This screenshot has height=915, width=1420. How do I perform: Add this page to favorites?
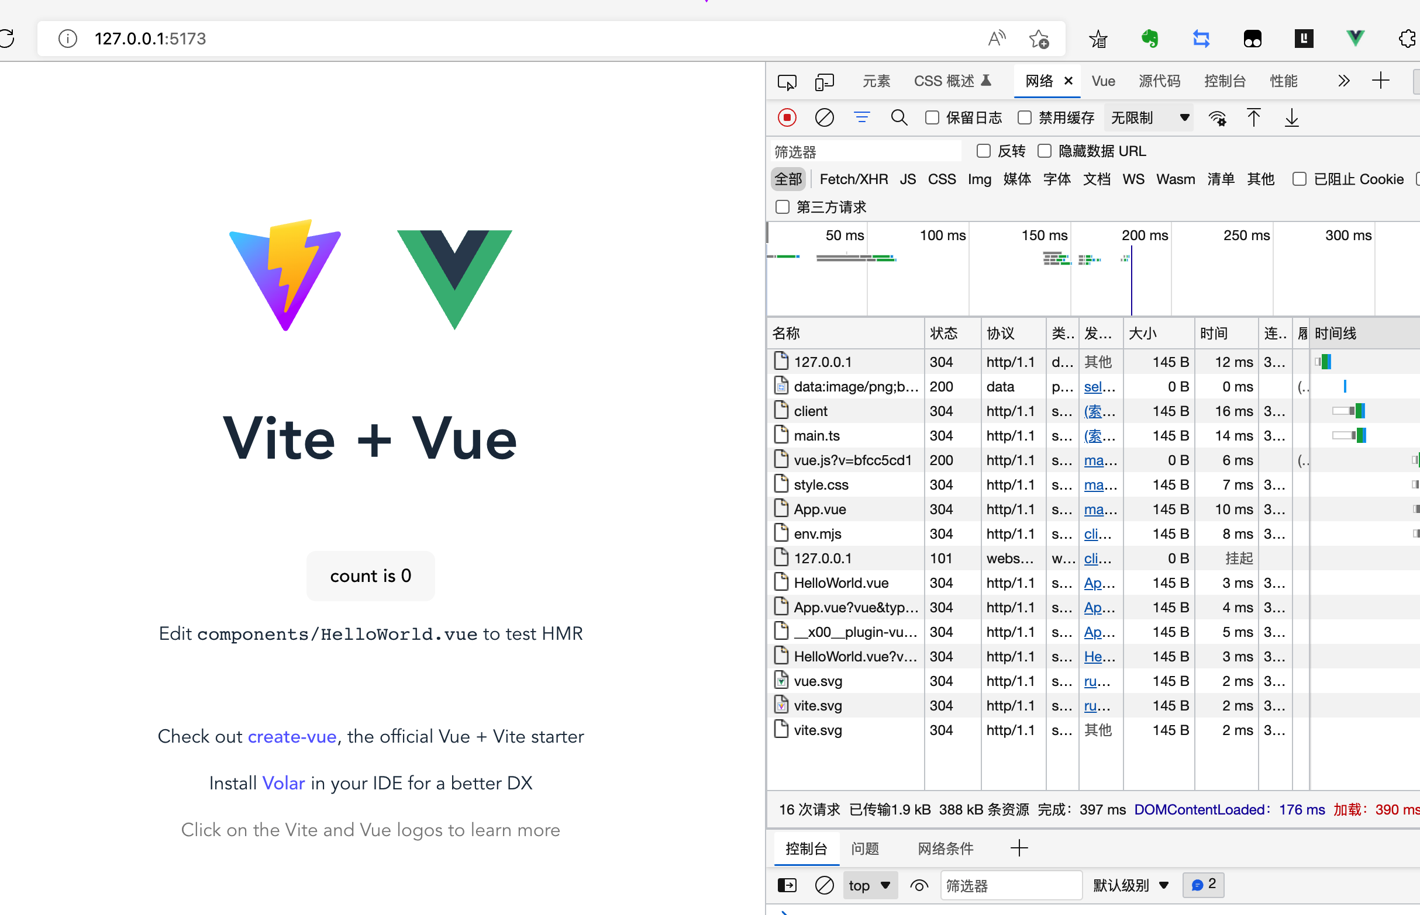1039,39
